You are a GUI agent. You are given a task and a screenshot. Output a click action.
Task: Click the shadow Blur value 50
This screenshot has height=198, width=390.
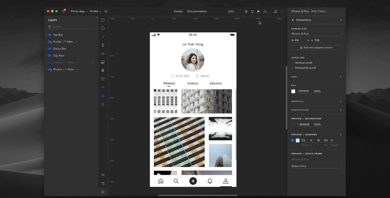point(326,141)
